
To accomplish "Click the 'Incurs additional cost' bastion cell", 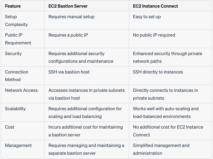I will click(86, 131).
